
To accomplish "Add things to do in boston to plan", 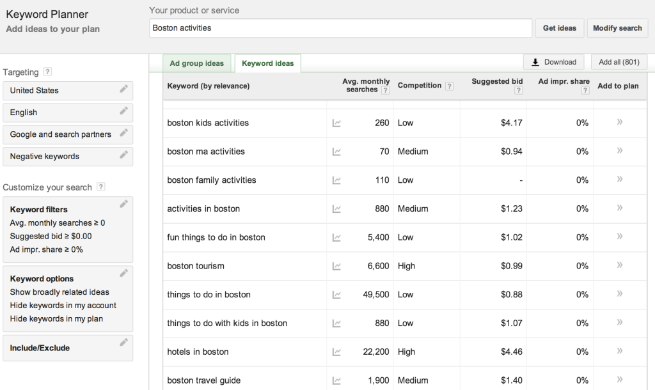I will coord(619,293).
